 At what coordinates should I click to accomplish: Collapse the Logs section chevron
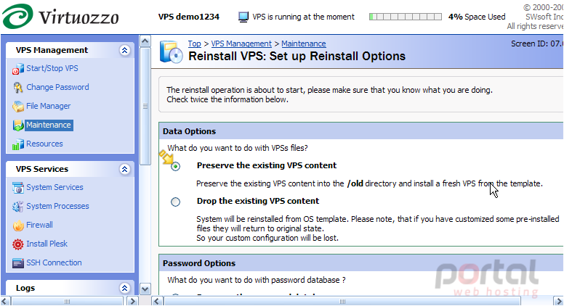124,288
